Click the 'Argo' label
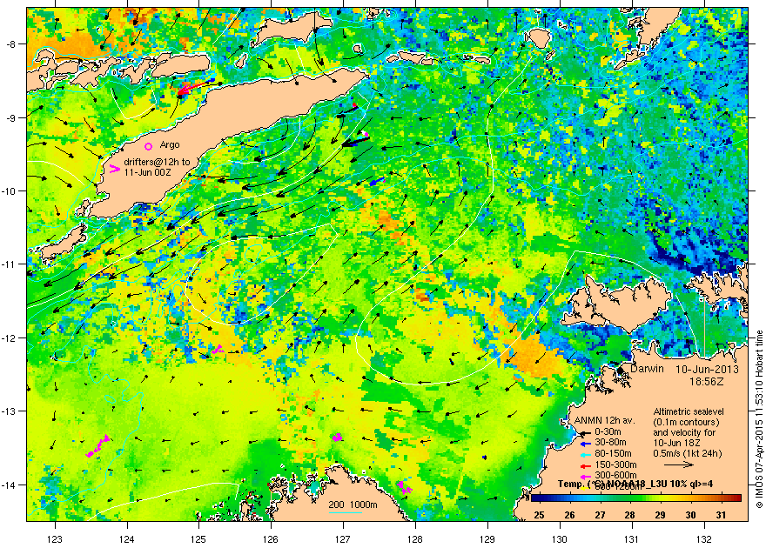Image resolution: width=766 pixels, height=548 pixels. coord(170,145)
